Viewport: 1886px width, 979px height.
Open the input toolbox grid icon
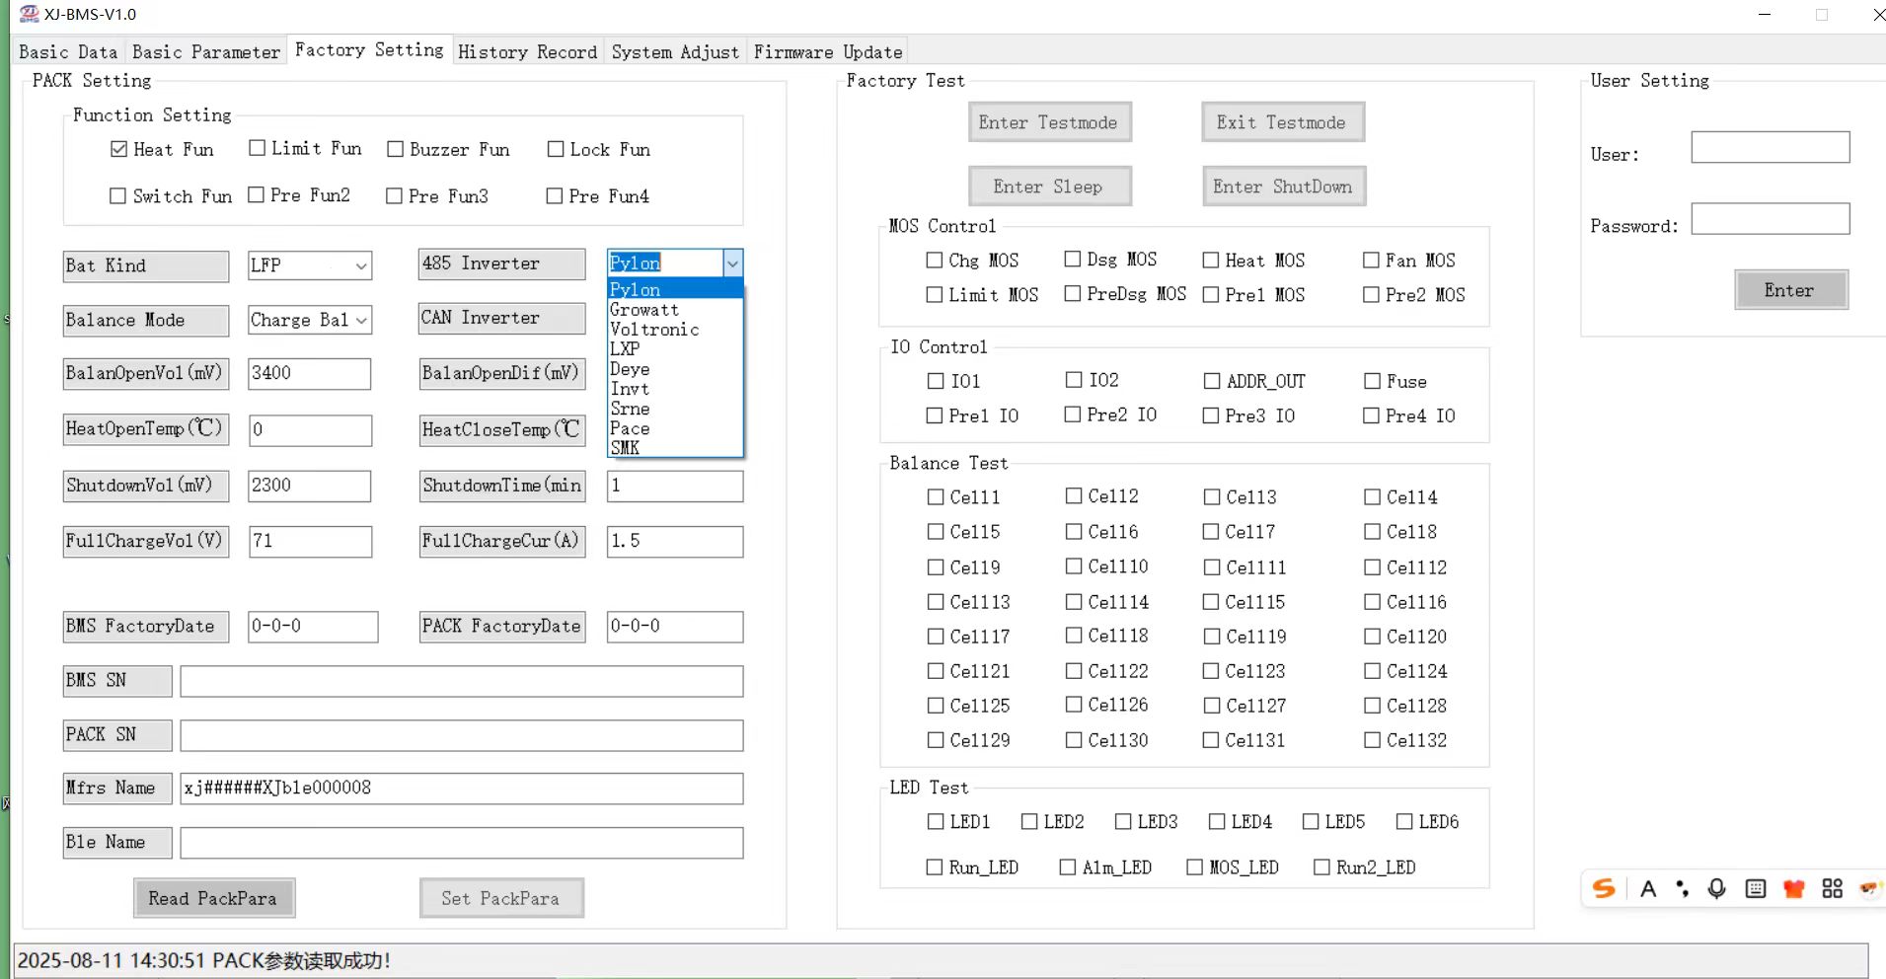point(1833,889)
